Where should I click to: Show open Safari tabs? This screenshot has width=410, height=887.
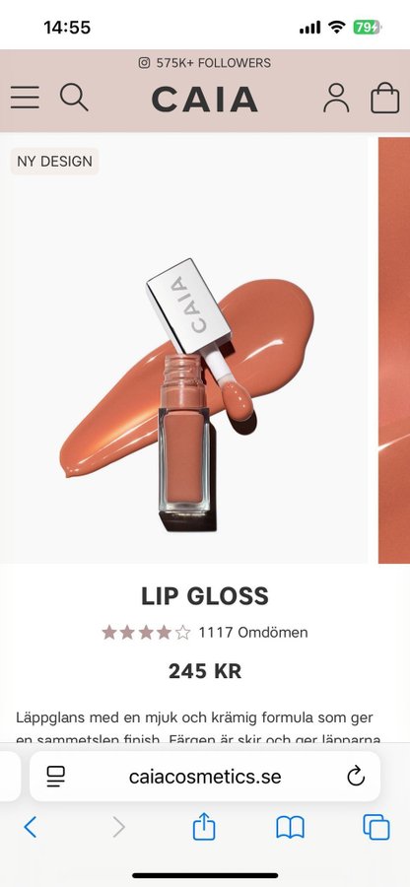click(376, 827)
